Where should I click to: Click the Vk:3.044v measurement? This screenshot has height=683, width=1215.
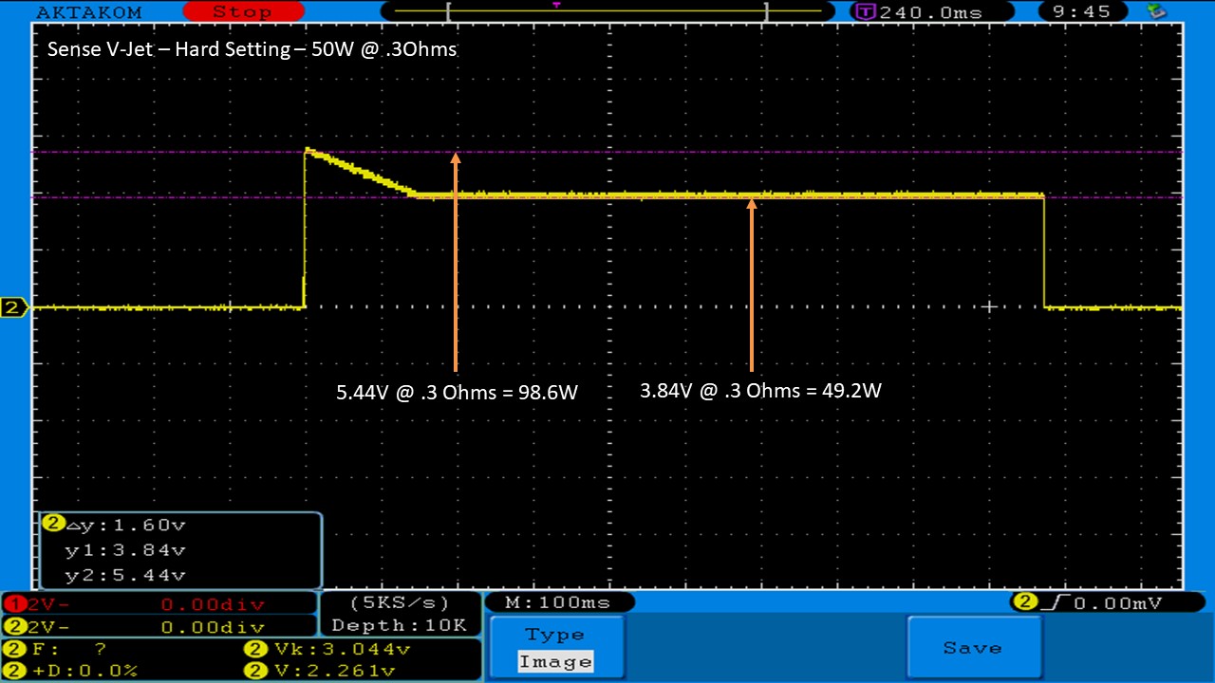tap(327, 650)
